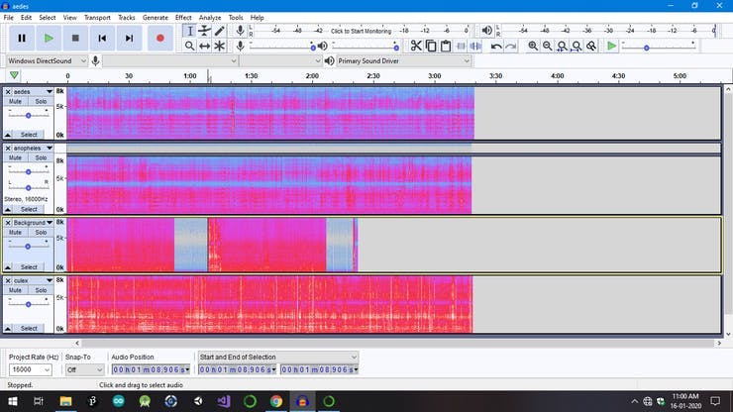Open the Analyze menu

coord(210,18)
